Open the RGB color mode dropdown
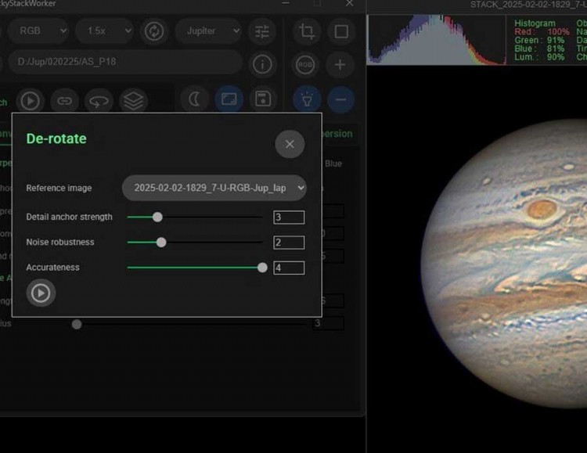The image size is (587, 453). coord(39,32)
